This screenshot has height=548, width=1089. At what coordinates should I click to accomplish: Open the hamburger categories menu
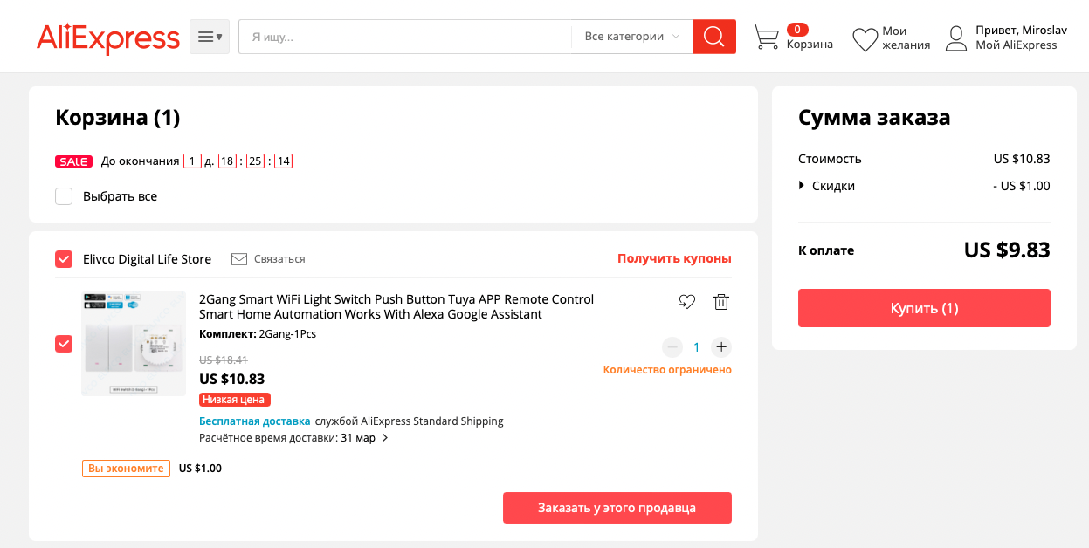tap(210, 37)
